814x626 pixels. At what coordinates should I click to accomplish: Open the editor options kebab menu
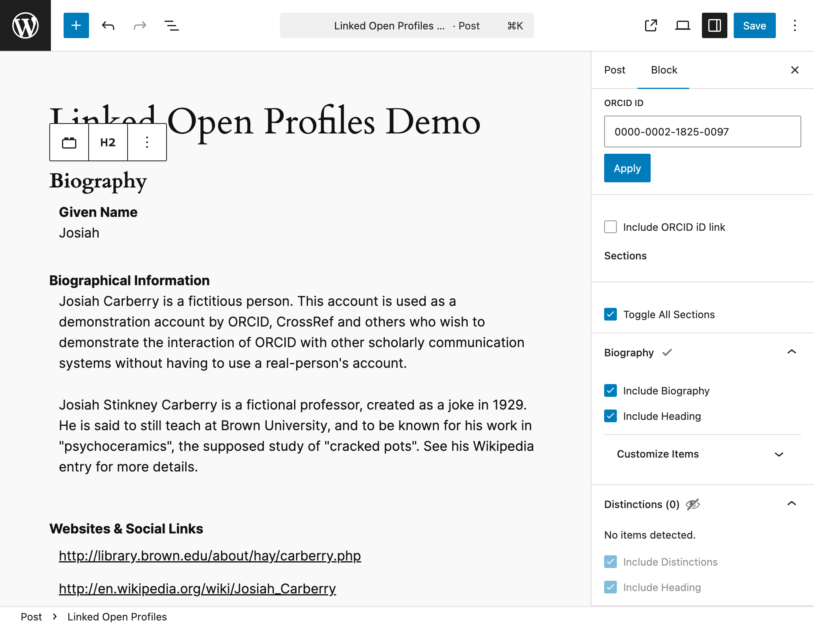click(795, 25)
